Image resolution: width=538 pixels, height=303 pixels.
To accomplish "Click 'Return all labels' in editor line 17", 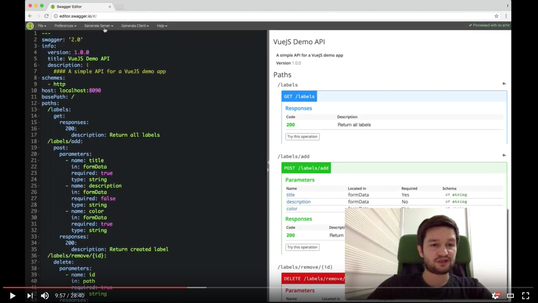I will pyautogui.click(x=134, y=135).
